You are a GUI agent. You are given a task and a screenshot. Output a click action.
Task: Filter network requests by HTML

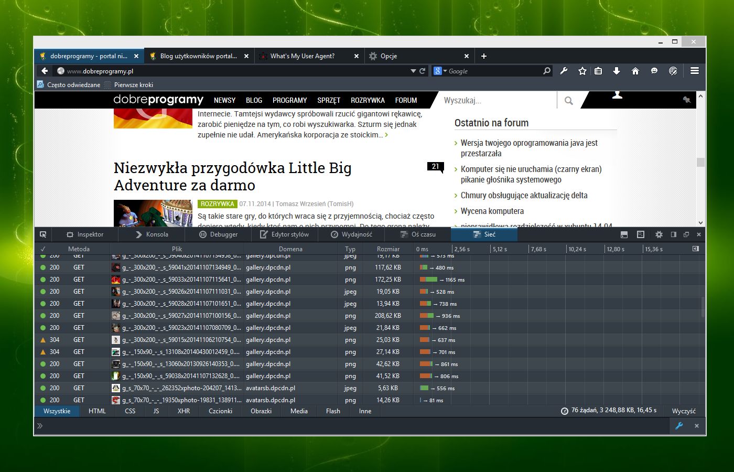click(97, 411)
